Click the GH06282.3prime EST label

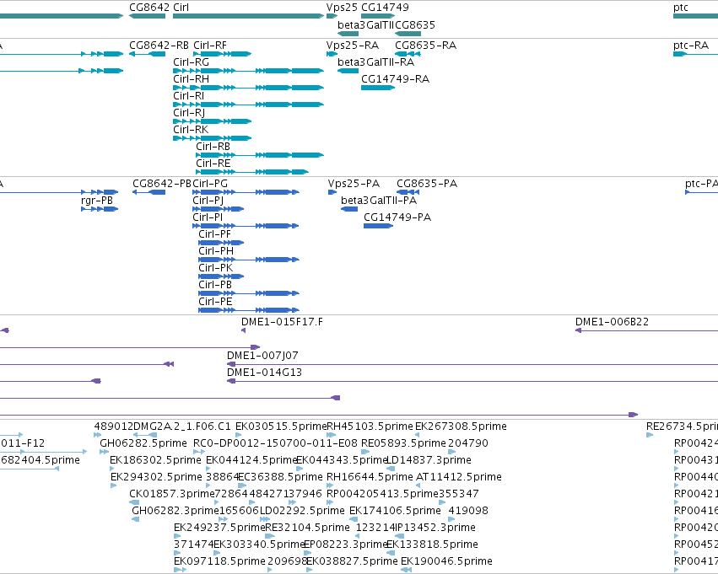175,512
